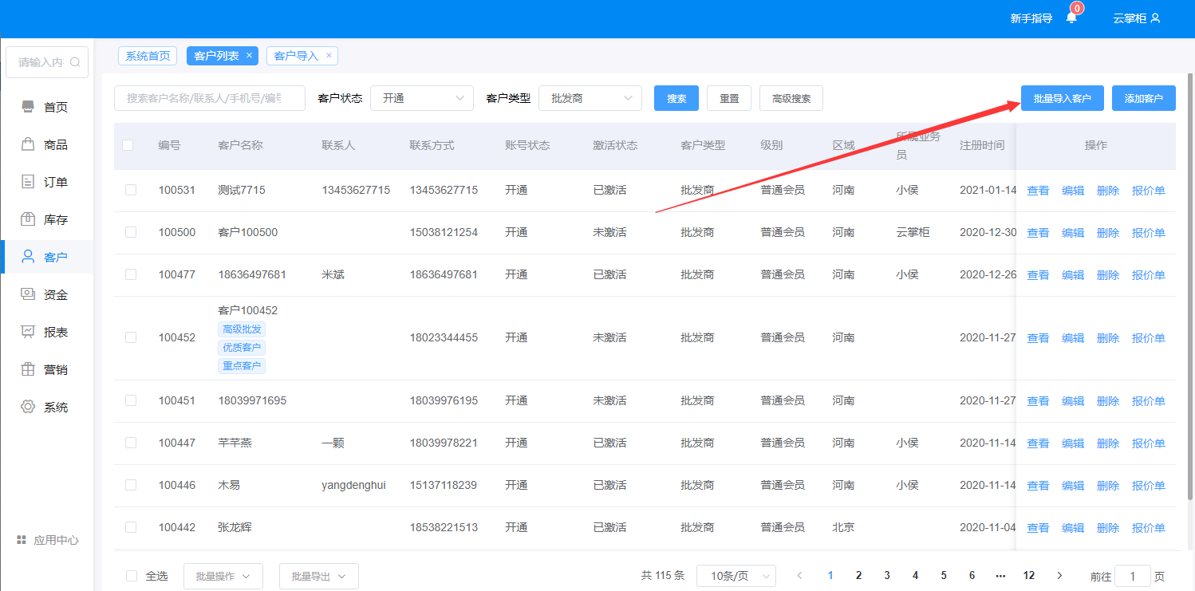Toggle the header select-all checkbox
Image resolution: width=1195 pixels, height=591 pixels.
tap(128, 145)
